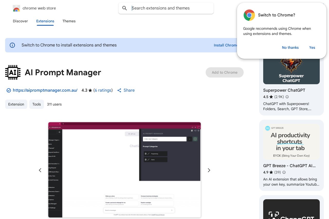Click the AI Prompt Manager chip icon
Screen dimensions: 329x219
pyautogui.click(x=13, y=72)
